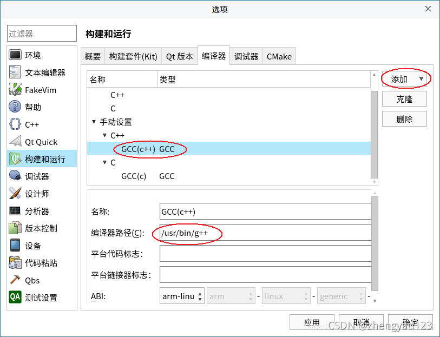440x337 pixels.
Task: Open the FakeVim settings icon
Action: (15, 90)
